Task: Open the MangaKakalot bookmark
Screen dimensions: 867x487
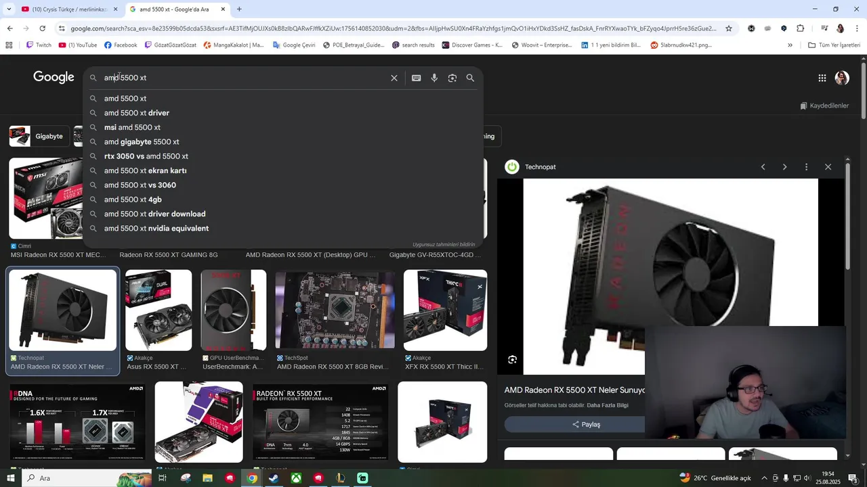Action: [233, 45]
